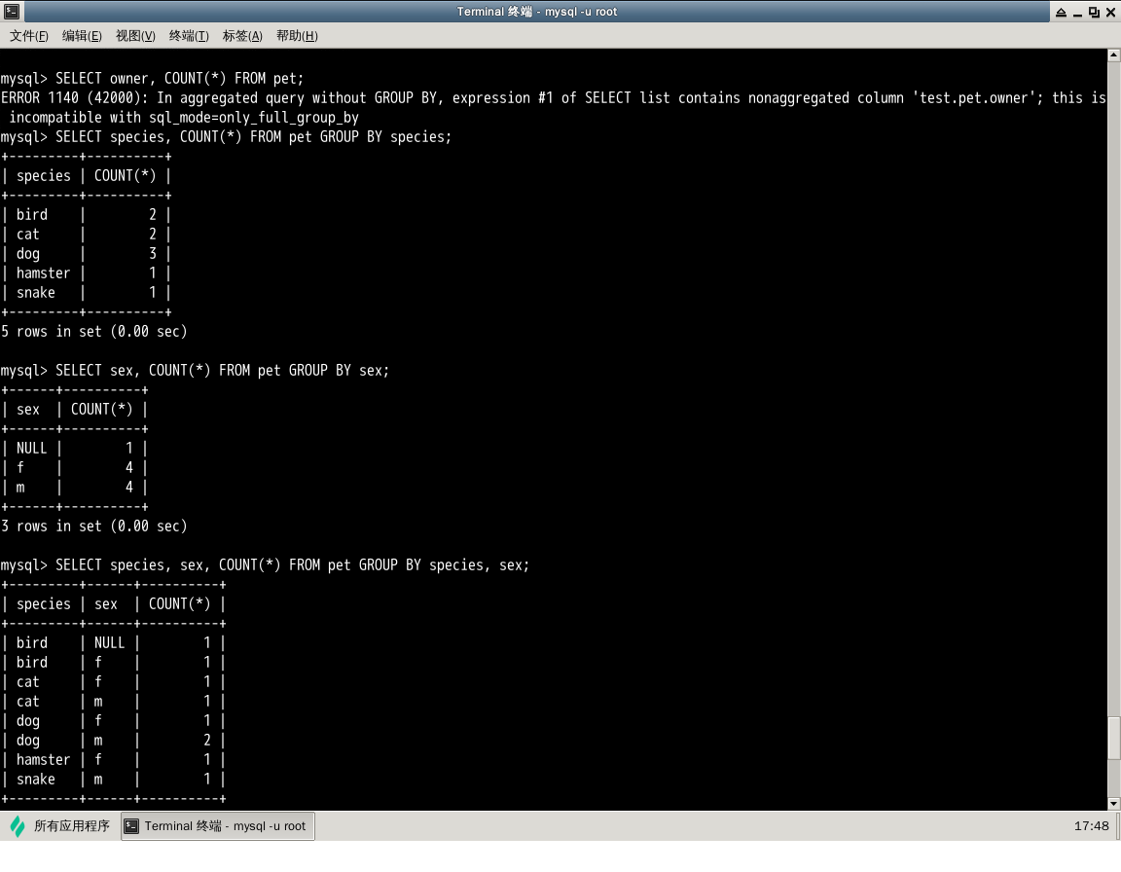Click the terminal icon in the title bar
This screenshot has width=1121, height=872.
point(10,12)
